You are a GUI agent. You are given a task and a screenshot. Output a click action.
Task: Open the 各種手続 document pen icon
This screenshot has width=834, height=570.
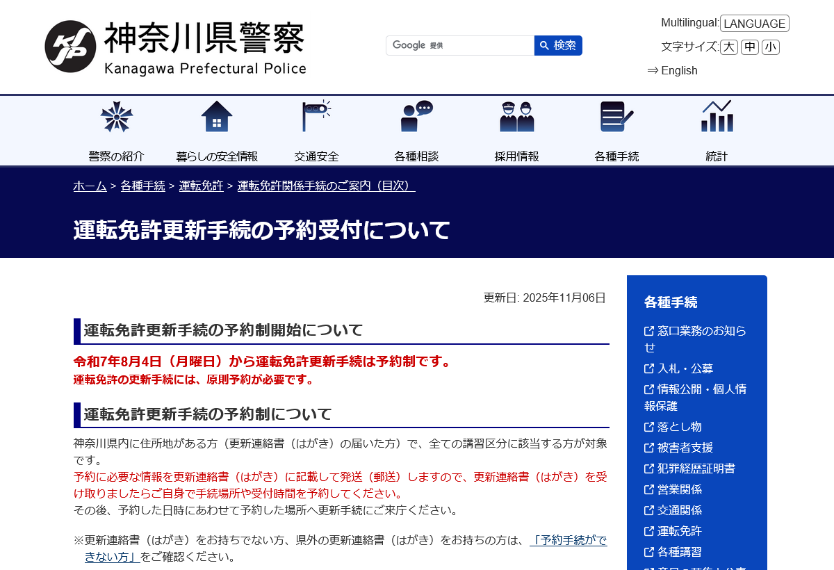pos(616,117)
